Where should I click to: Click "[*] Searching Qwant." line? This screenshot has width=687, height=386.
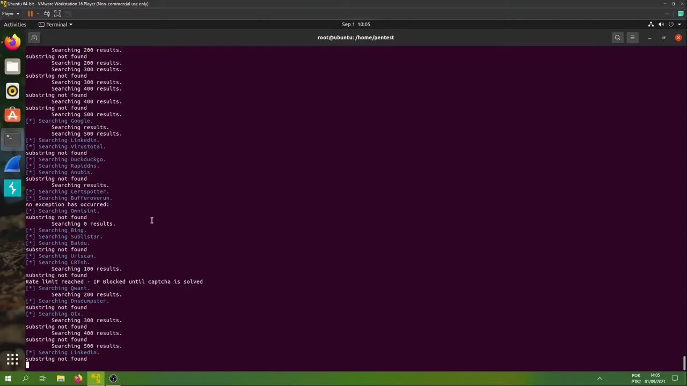(57, 288)
